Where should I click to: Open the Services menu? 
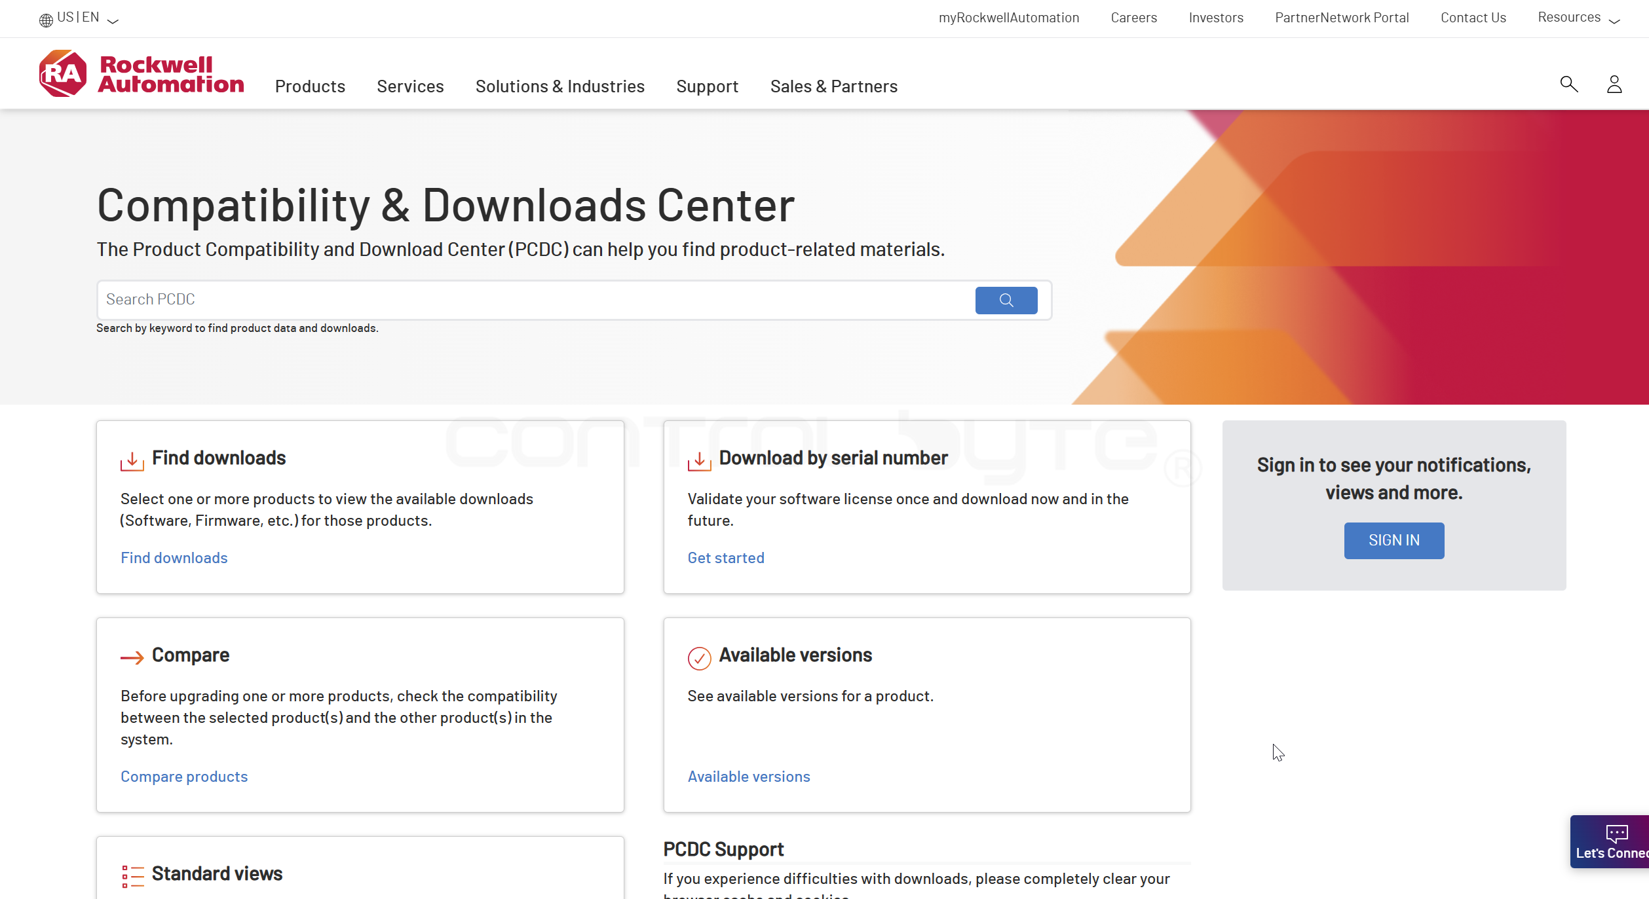click(x=410, y=86)
